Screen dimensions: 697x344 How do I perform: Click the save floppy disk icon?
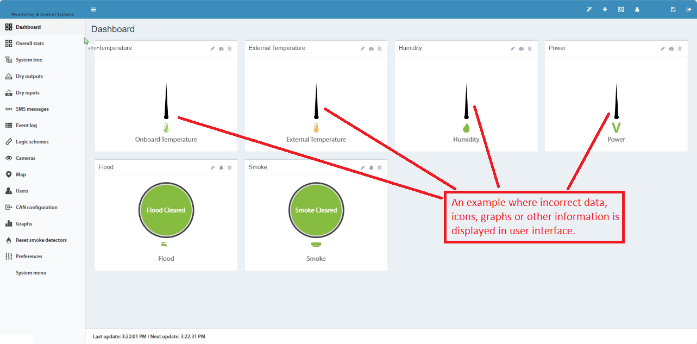tap(673, 9)
